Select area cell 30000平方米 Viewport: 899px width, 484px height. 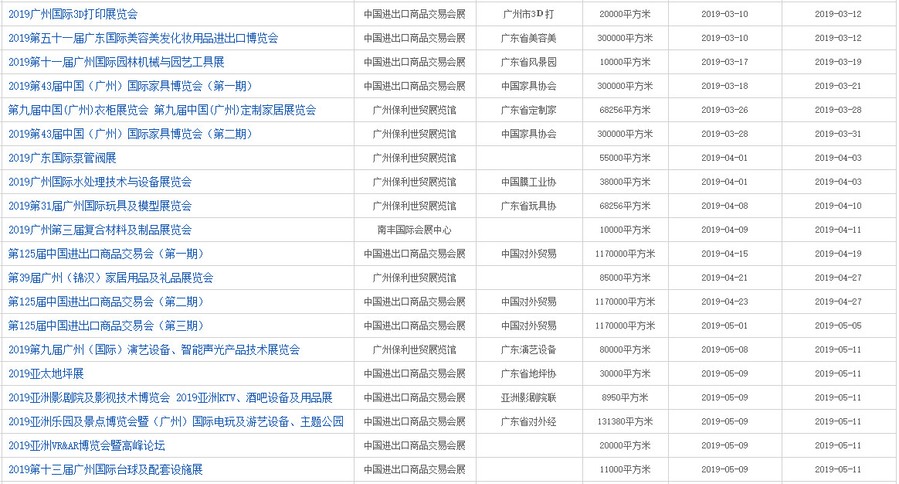[625, 373]
